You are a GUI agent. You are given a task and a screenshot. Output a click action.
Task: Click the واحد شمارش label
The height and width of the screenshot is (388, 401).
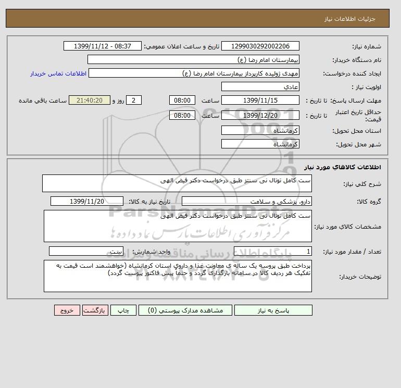click(x=151, y=252)
